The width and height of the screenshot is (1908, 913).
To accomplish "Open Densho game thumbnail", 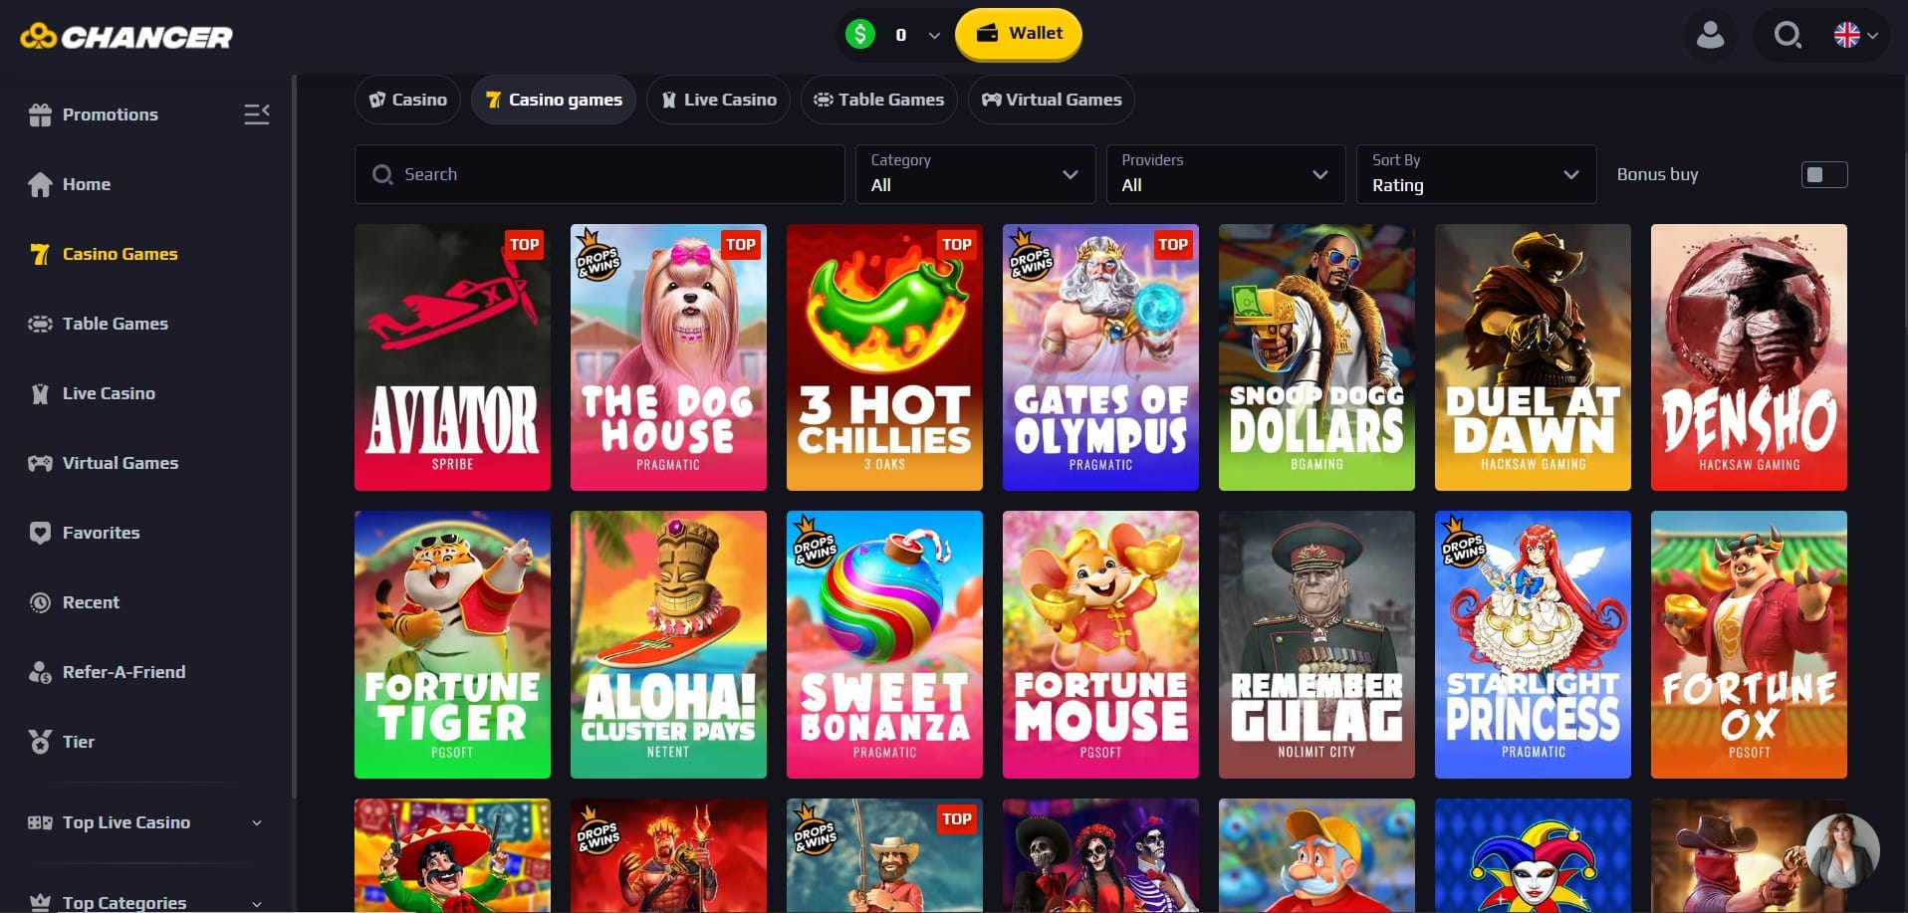I will 1749,357.
